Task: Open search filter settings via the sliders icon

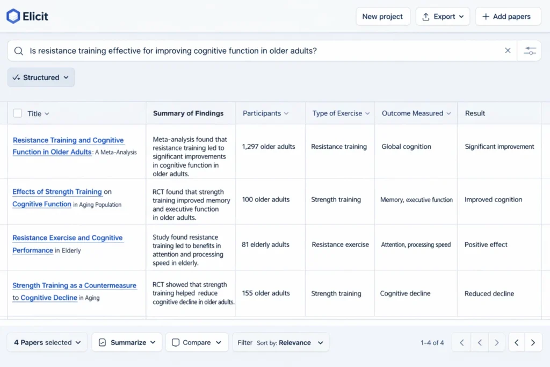Action: [530, 50]
